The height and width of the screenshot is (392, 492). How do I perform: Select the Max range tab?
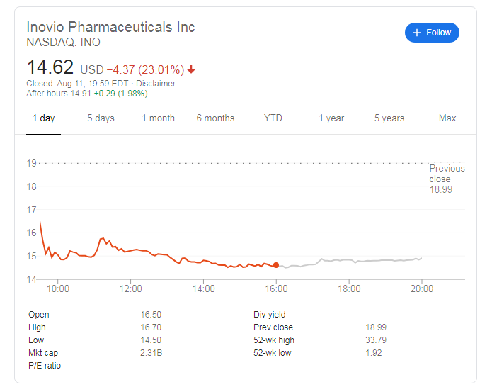coord(447,118)
